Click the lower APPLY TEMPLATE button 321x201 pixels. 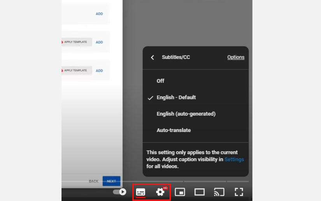click(x=76, y=71)
